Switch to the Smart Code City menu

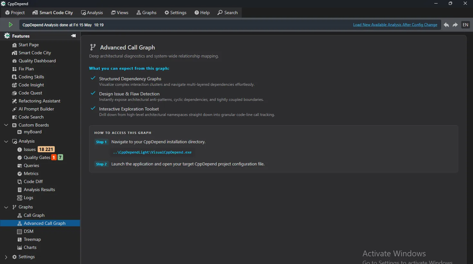coord(53,13)
